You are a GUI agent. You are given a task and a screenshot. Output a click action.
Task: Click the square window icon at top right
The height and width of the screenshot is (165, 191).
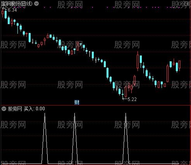(x=186, y=3)
